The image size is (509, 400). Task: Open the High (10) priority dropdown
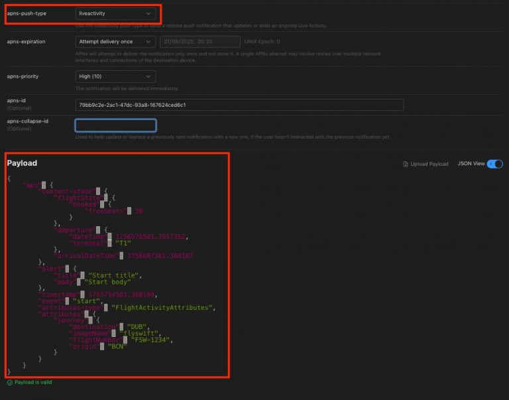click(115, 76)
